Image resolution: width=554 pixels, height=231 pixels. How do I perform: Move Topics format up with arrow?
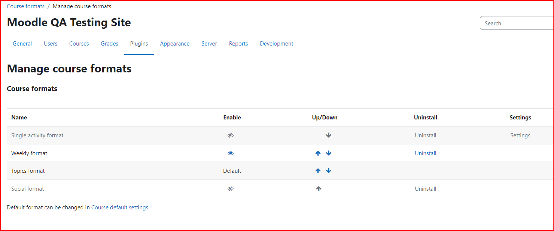(x=318, y=171)
